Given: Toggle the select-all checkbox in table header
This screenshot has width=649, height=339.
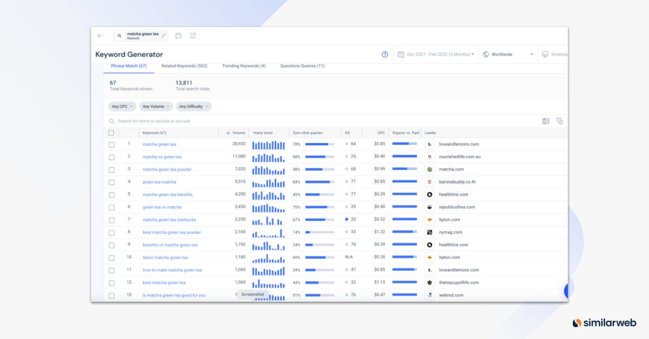Looking at the screenshot, I should 111,133.
